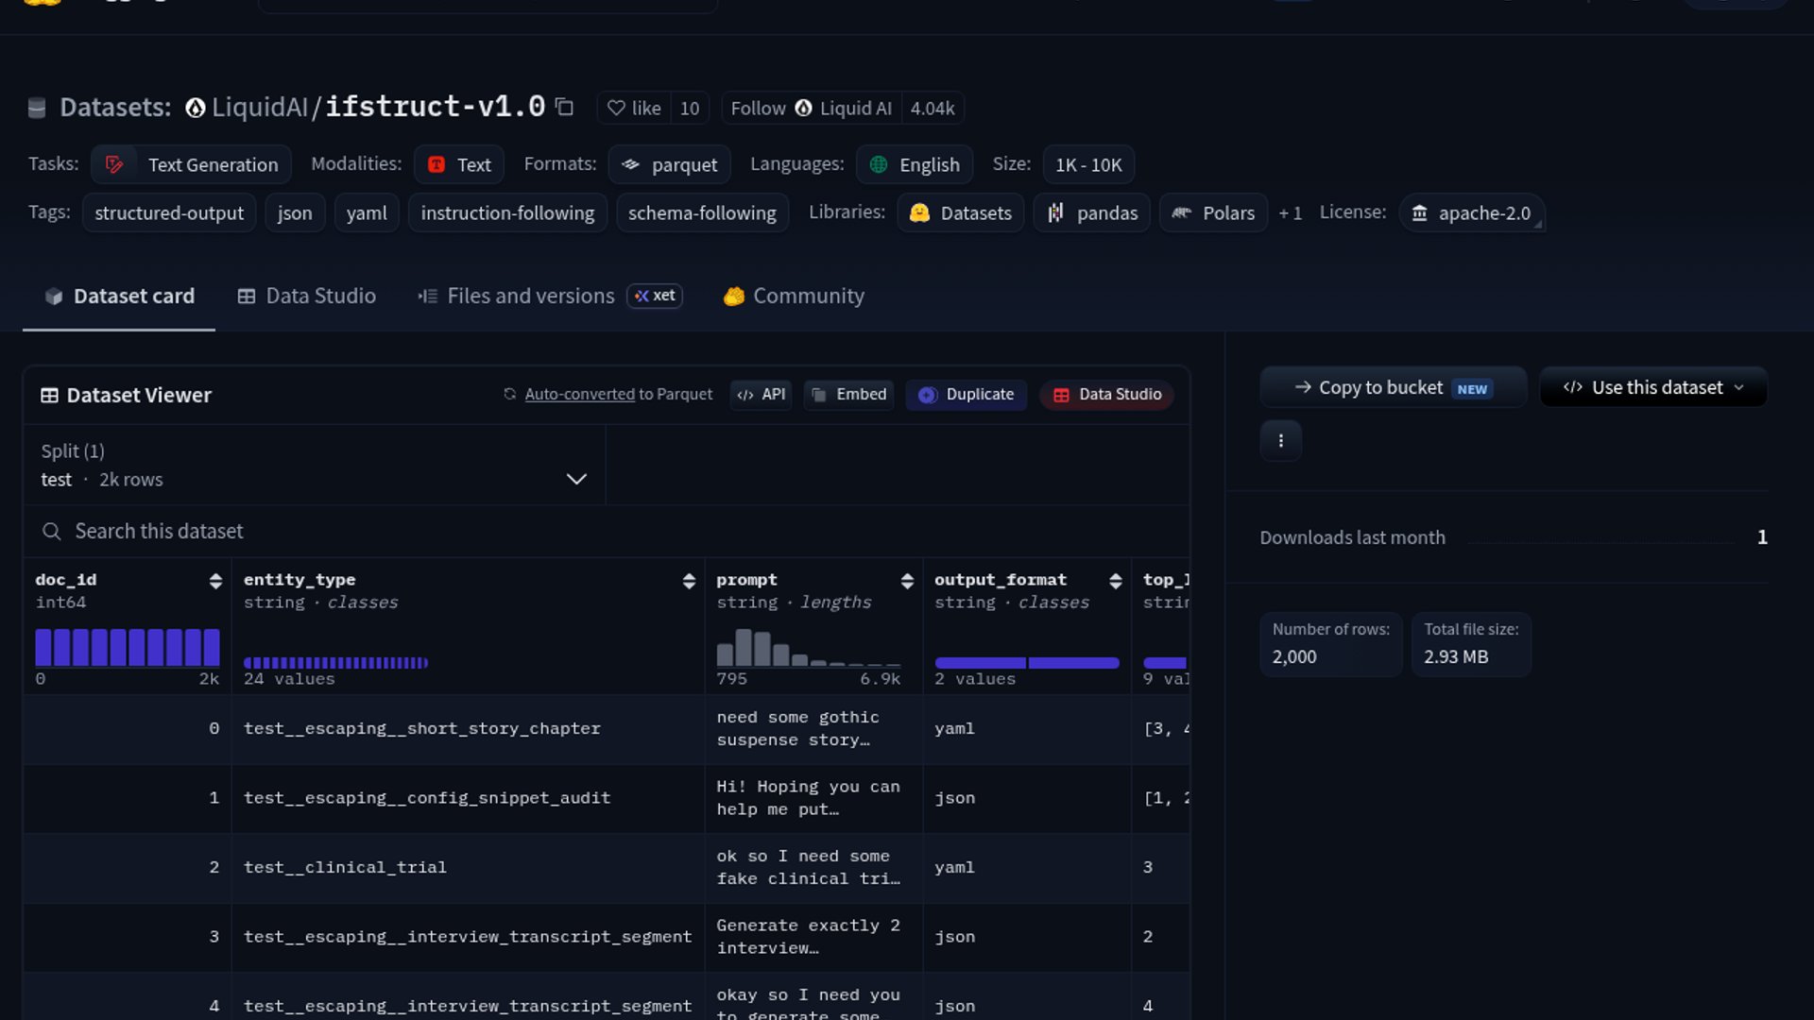Click the Text Generation task tag
The width and height of the screenshot is (1814, 1020).
[x=191, y=164]
